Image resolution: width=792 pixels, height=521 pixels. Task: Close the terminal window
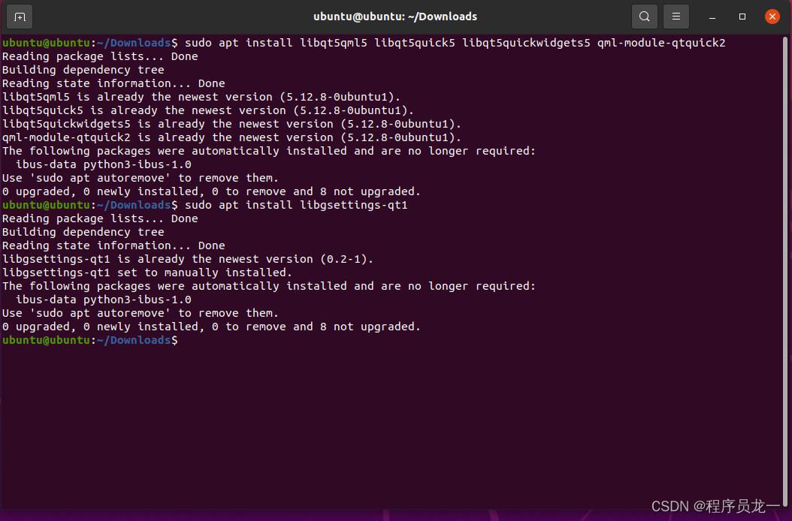click(772, 17)
